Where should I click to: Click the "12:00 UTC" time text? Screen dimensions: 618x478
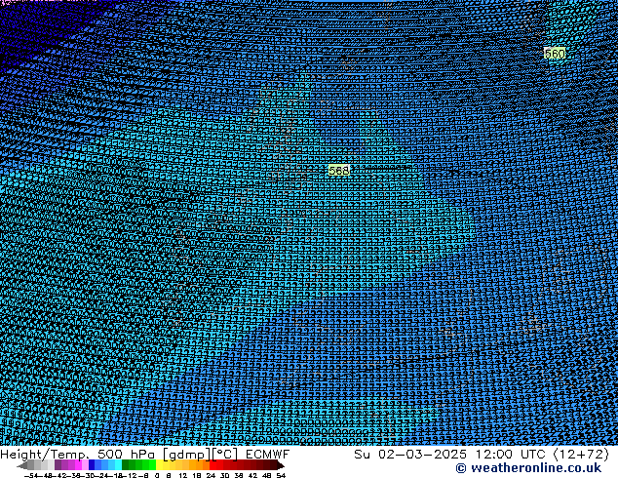(511, 455)
